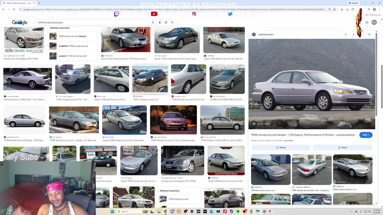Image resolution: width=383 pixels, height=215 pixels.
Task: Open lower related search '1998 honda accord'
Action: (x=180, y=199)
